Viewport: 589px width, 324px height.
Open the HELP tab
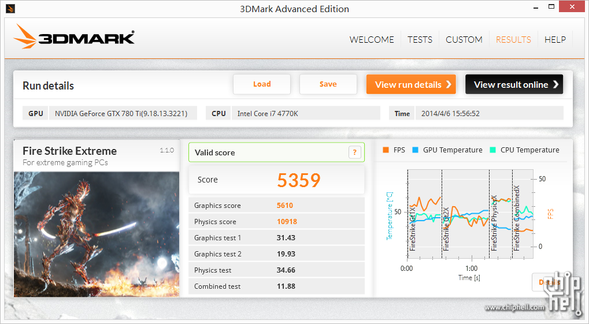click(555, 39)
